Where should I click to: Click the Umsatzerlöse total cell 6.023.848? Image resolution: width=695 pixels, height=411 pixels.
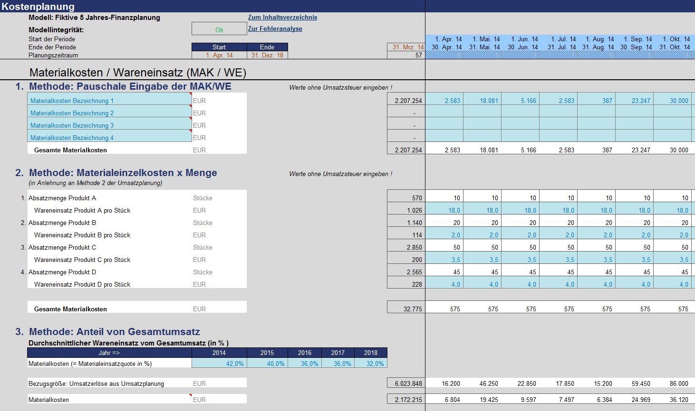[406, 383]
